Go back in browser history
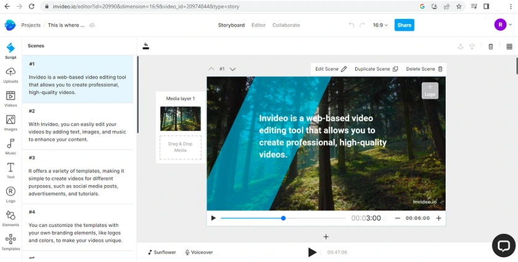518x262 pixels. [7, 6]
